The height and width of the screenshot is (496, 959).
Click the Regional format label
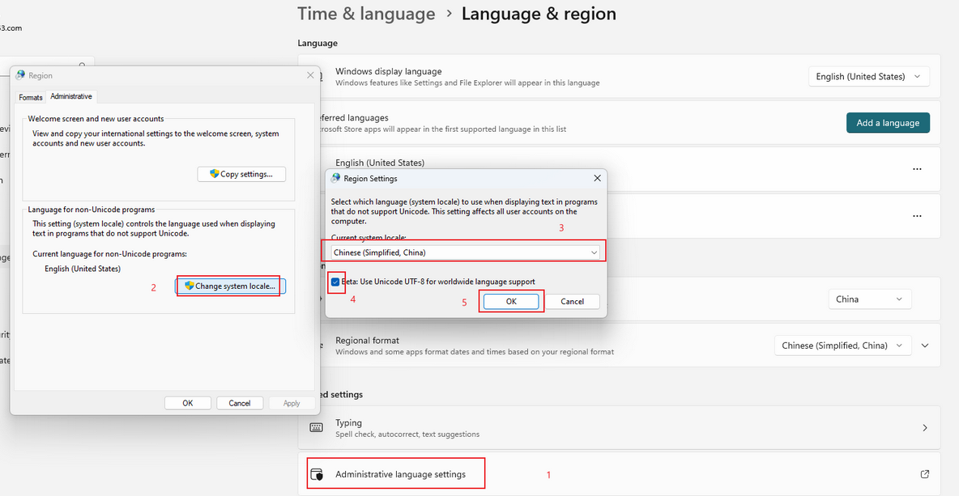click(367, 340)
